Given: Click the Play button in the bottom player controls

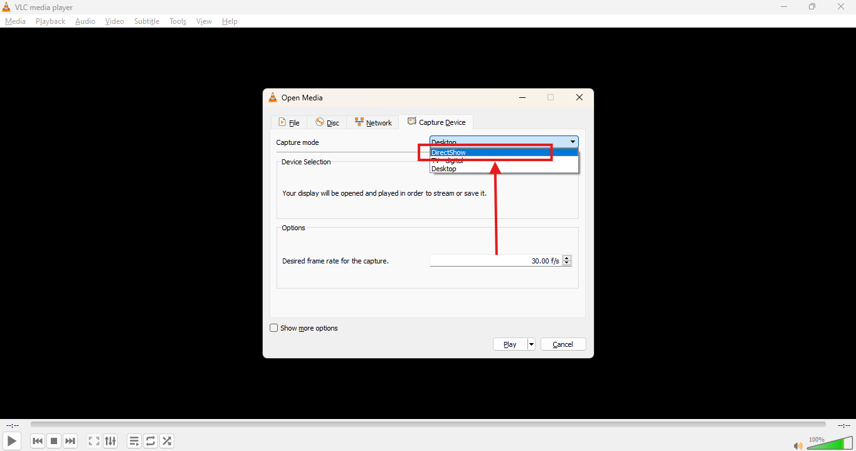Looking at the screenshot, I should (12, 441).
